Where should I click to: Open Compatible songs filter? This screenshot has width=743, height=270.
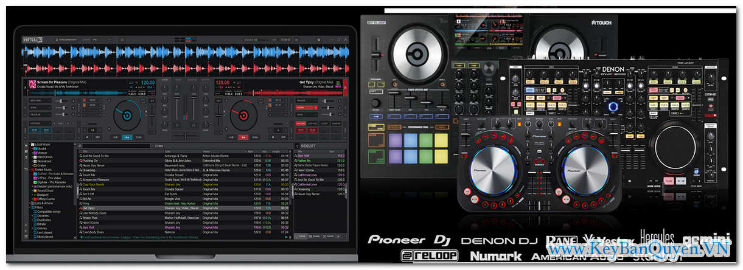[x=47, y=212]
